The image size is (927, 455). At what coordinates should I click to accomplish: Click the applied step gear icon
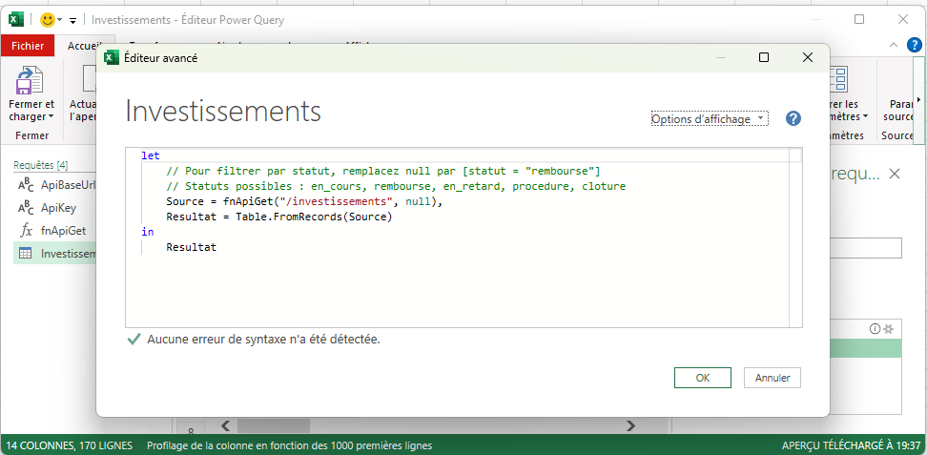point(889,329)
